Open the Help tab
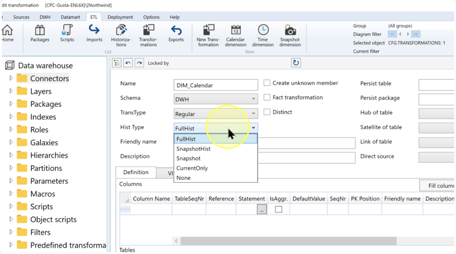The height and width of the screenshot is (254, 456). (174, 17)
